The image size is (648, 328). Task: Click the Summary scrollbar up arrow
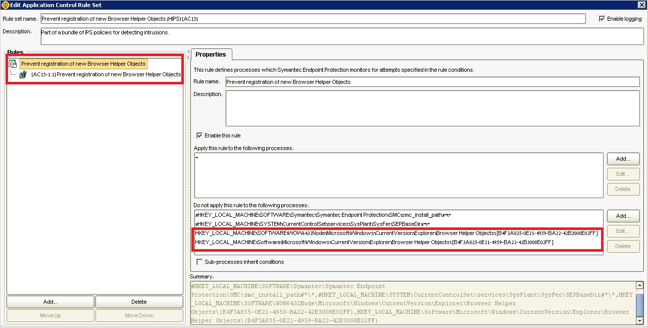[x=640, y=286]
